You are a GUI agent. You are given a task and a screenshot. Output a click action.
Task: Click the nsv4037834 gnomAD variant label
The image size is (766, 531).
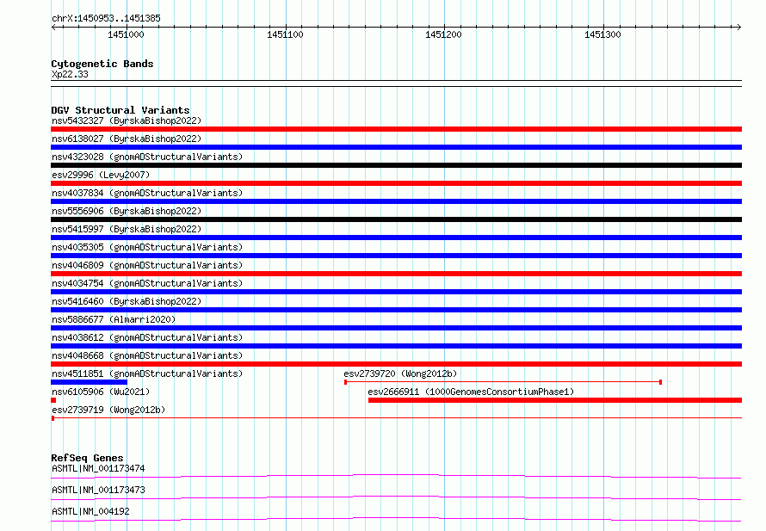coord(147,193)
